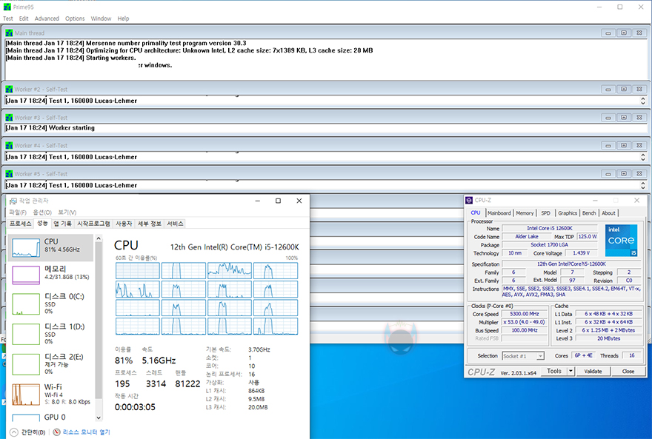652x439 pixels.
Task: Collapse Task Manager with 간단히(D) button
Action: click(27, 432)
